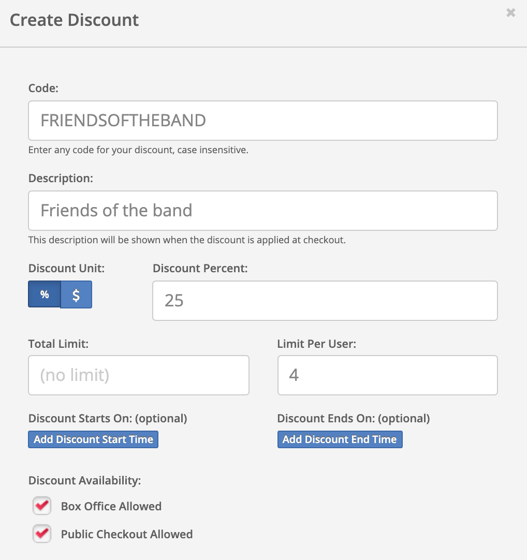
Task: Switch discount unit to dollars ($)
Action: (x=76, y=294)
